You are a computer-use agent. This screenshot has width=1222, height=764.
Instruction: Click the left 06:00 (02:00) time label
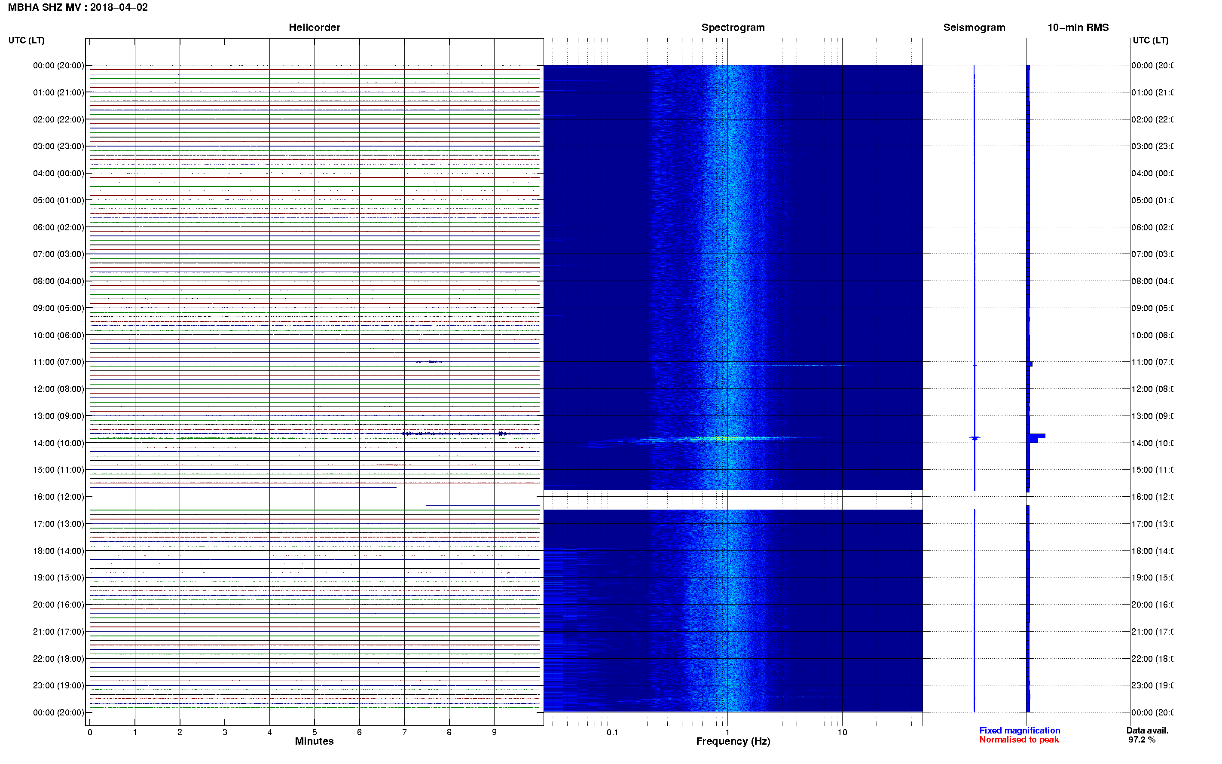(x=58, y=227)
